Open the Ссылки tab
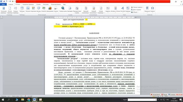 [x=38, y=5]
